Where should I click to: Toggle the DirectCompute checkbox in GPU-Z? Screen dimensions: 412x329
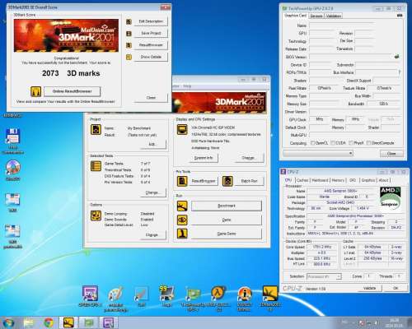[369, 143]
